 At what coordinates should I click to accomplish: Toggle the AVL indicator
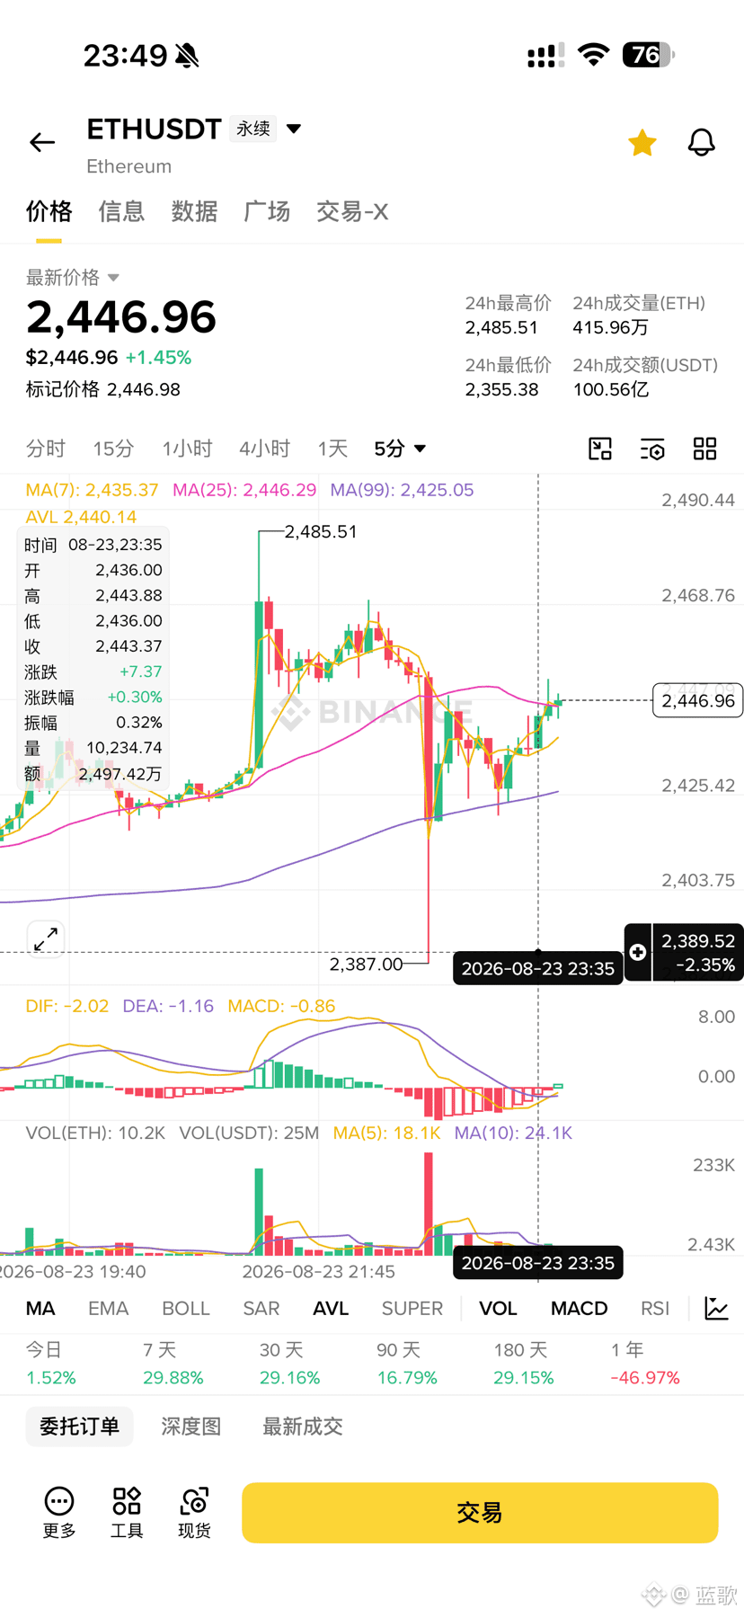point(331,1309)
